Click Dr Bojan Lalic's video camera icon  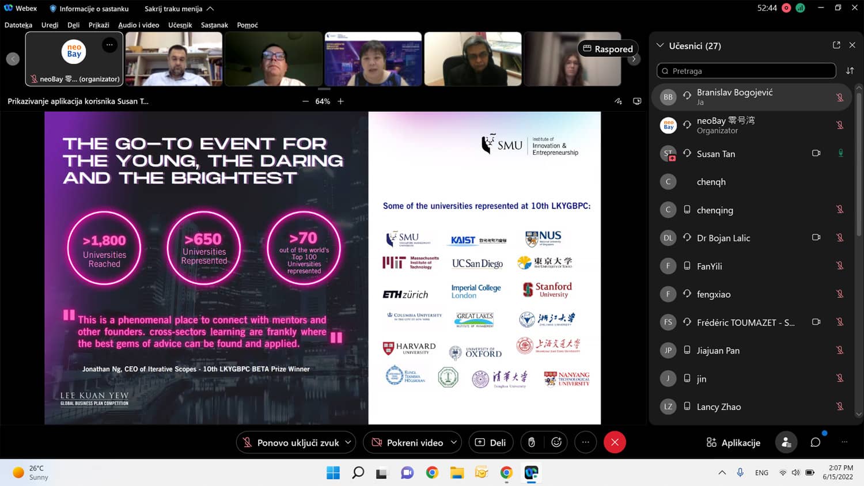click(x=816, y=237)
